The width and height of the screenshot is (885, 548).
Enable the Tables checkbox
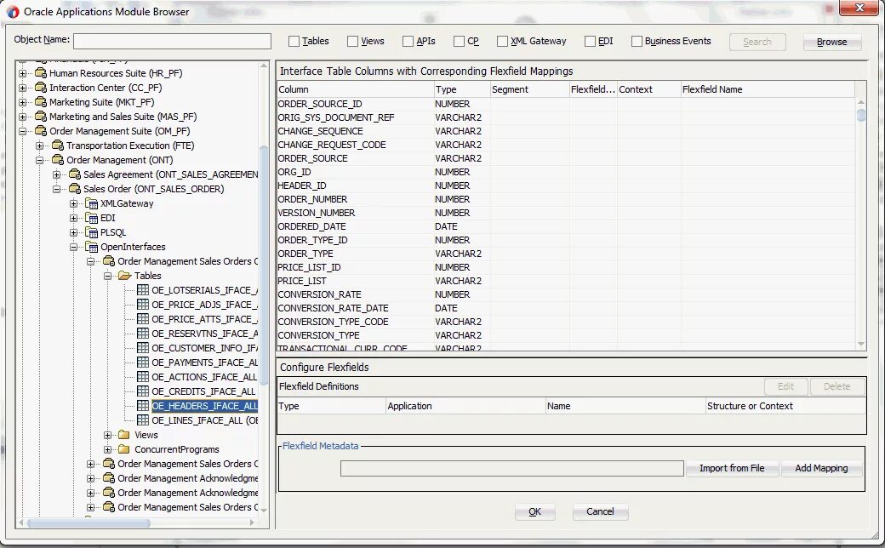294,41
